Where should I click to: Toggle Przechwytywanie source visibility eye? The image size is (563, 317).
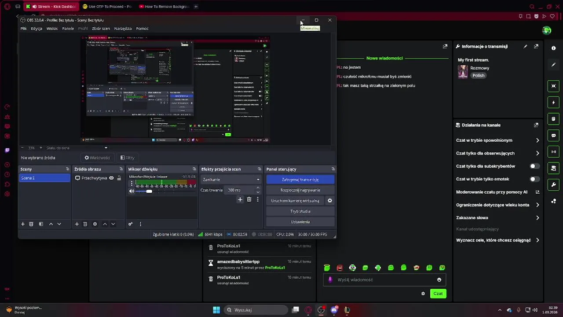tap(111, 178)
